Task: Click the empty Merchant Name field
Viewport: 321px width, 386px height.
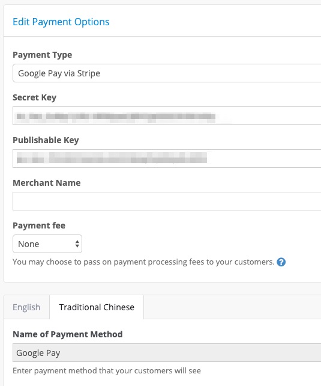Action: (x=167, y=201)
